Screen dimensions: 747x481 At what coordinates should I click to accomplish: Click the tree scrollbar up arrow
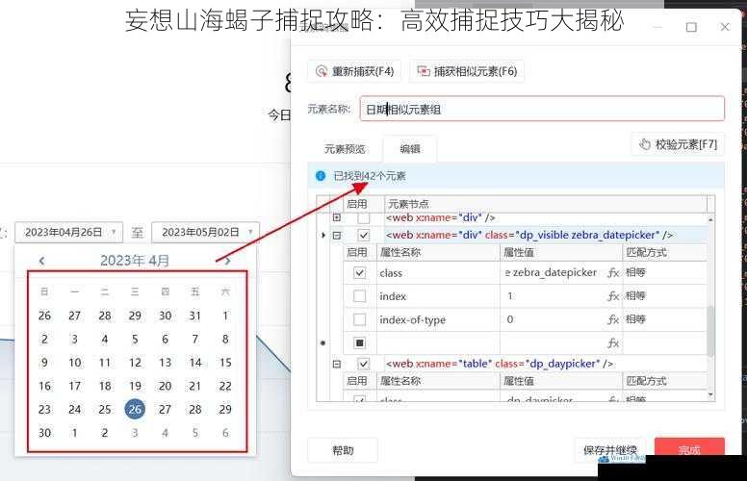tap(710, 219)
